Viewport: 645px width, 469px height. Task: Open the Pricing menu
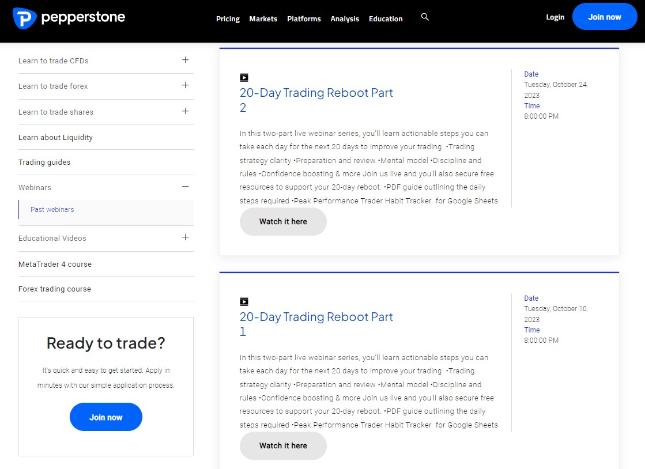click(228, 18)
